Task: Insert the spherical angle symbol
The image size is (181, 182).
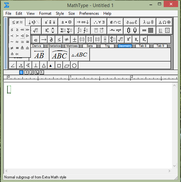Action: coord(28,65)
